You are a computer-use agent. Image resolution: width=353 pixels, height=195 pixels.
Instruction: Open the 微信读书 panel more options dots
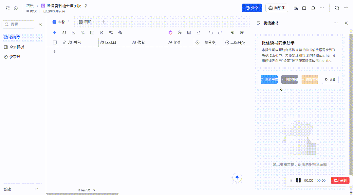click(336, 23)
